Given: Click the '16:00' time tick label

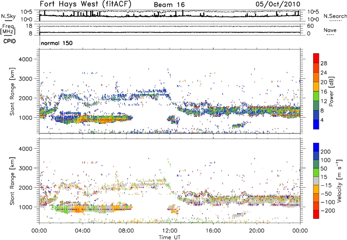Looking at the screenshot, I should pos(213,231).
